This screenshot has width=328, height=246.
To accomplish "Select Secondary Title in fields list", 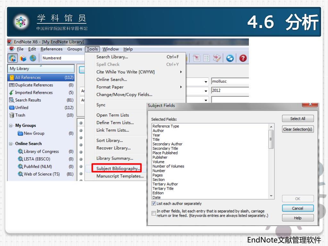I will click(x=165, y=148).
